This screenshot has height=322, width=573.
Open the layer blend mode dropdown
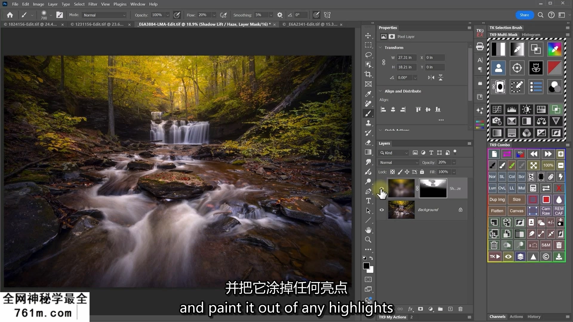[x=398, y=162]
